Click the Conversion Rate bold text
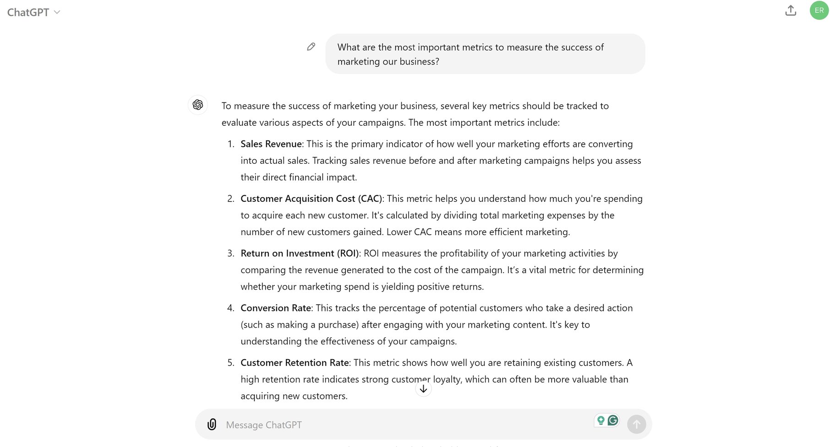This screenshot has height=447, width=830. (x=275, y=308)
